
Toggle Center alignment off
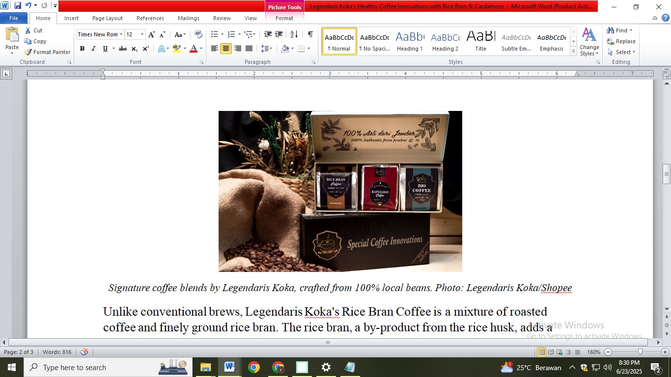click(226, 49)
